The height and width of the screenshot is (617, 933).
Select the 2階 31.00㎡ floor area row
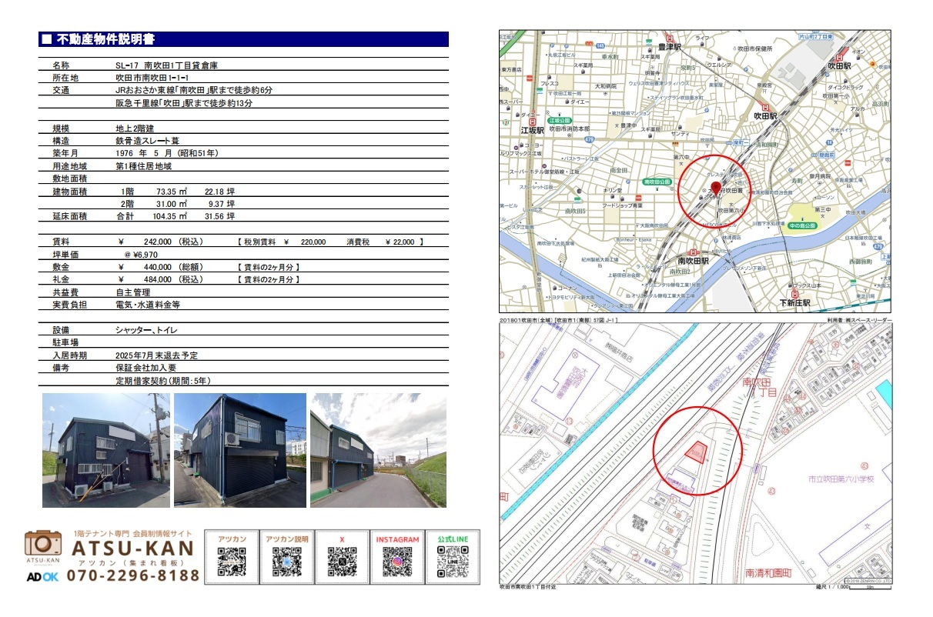(178, 204)
